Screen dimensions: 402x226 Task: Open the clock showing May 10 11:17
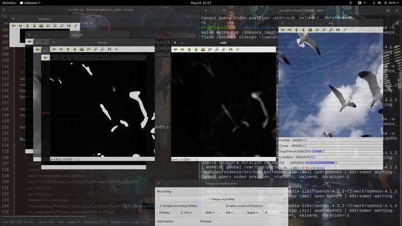click(x=201, y=3)
